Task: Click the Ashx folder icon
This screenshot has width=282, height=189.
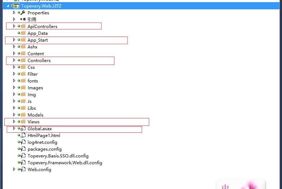Action: [x=23, y=47]
